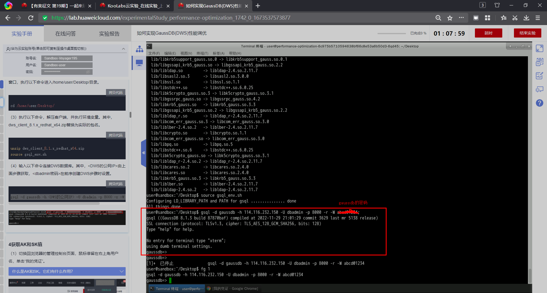The height and width of the screenshot is (293, 547).
Task: Switch to the 实验报告 tab
Action: (x=109, y=34)
